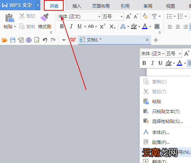Click Copy (复制) in the ribbon

click(27, 26)
